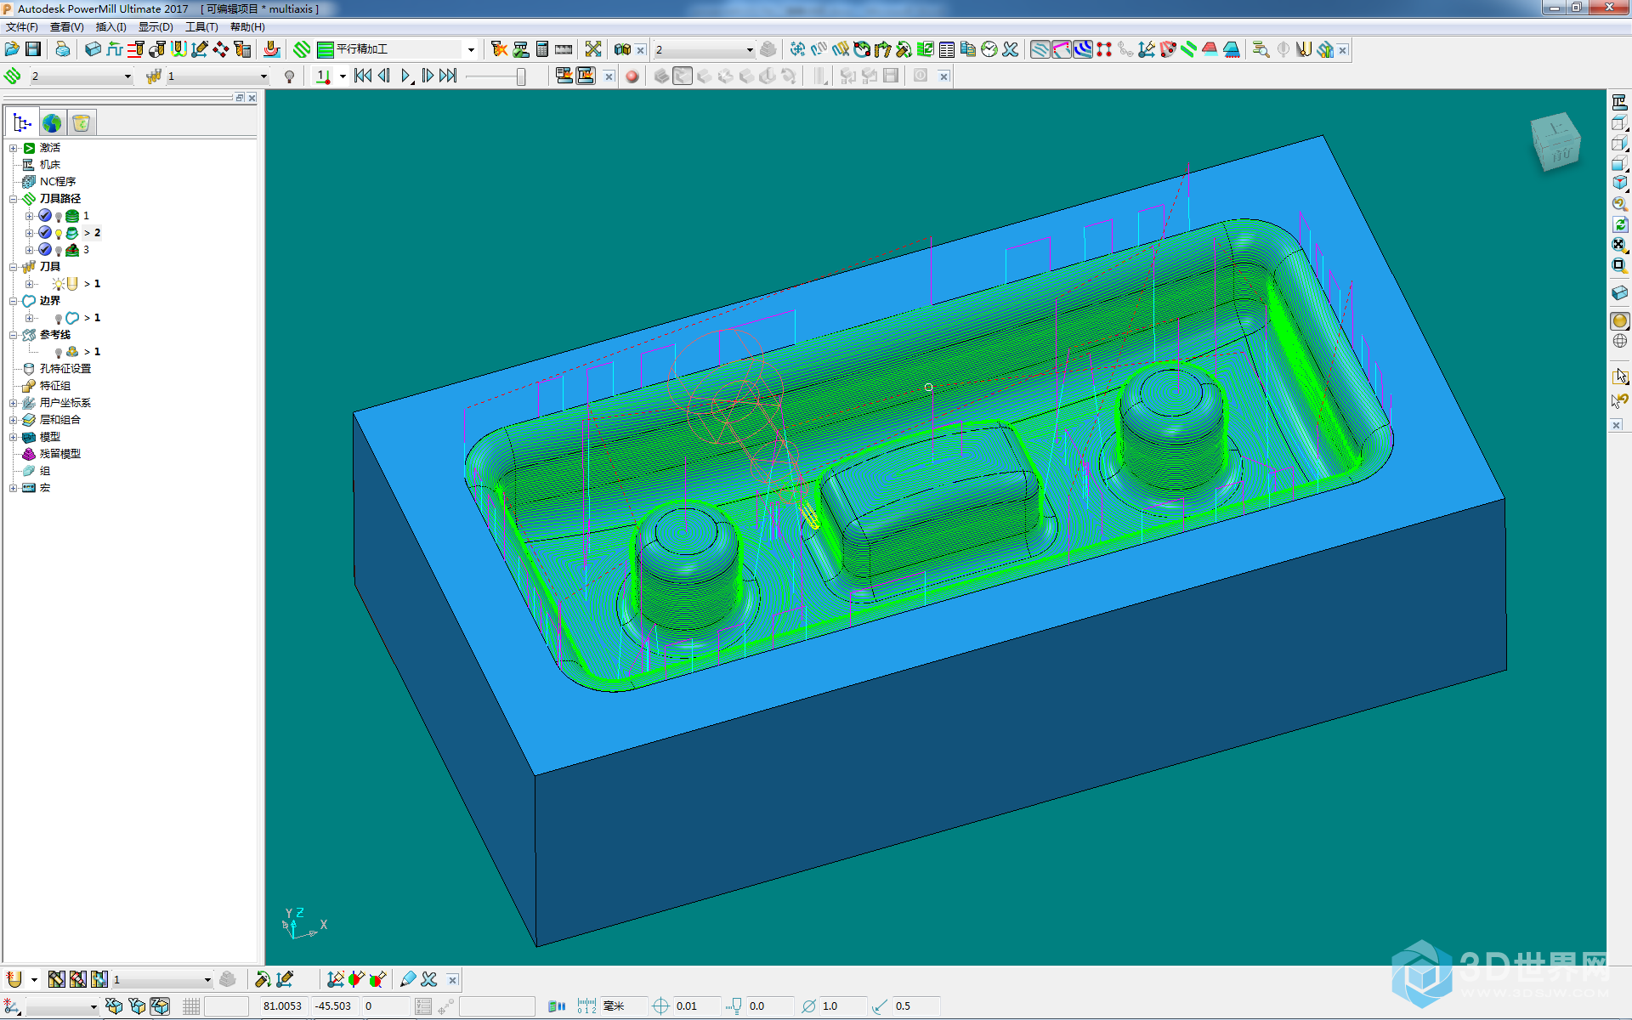Expand the 模型 tree node
1632x1020 pixels.
14,437
